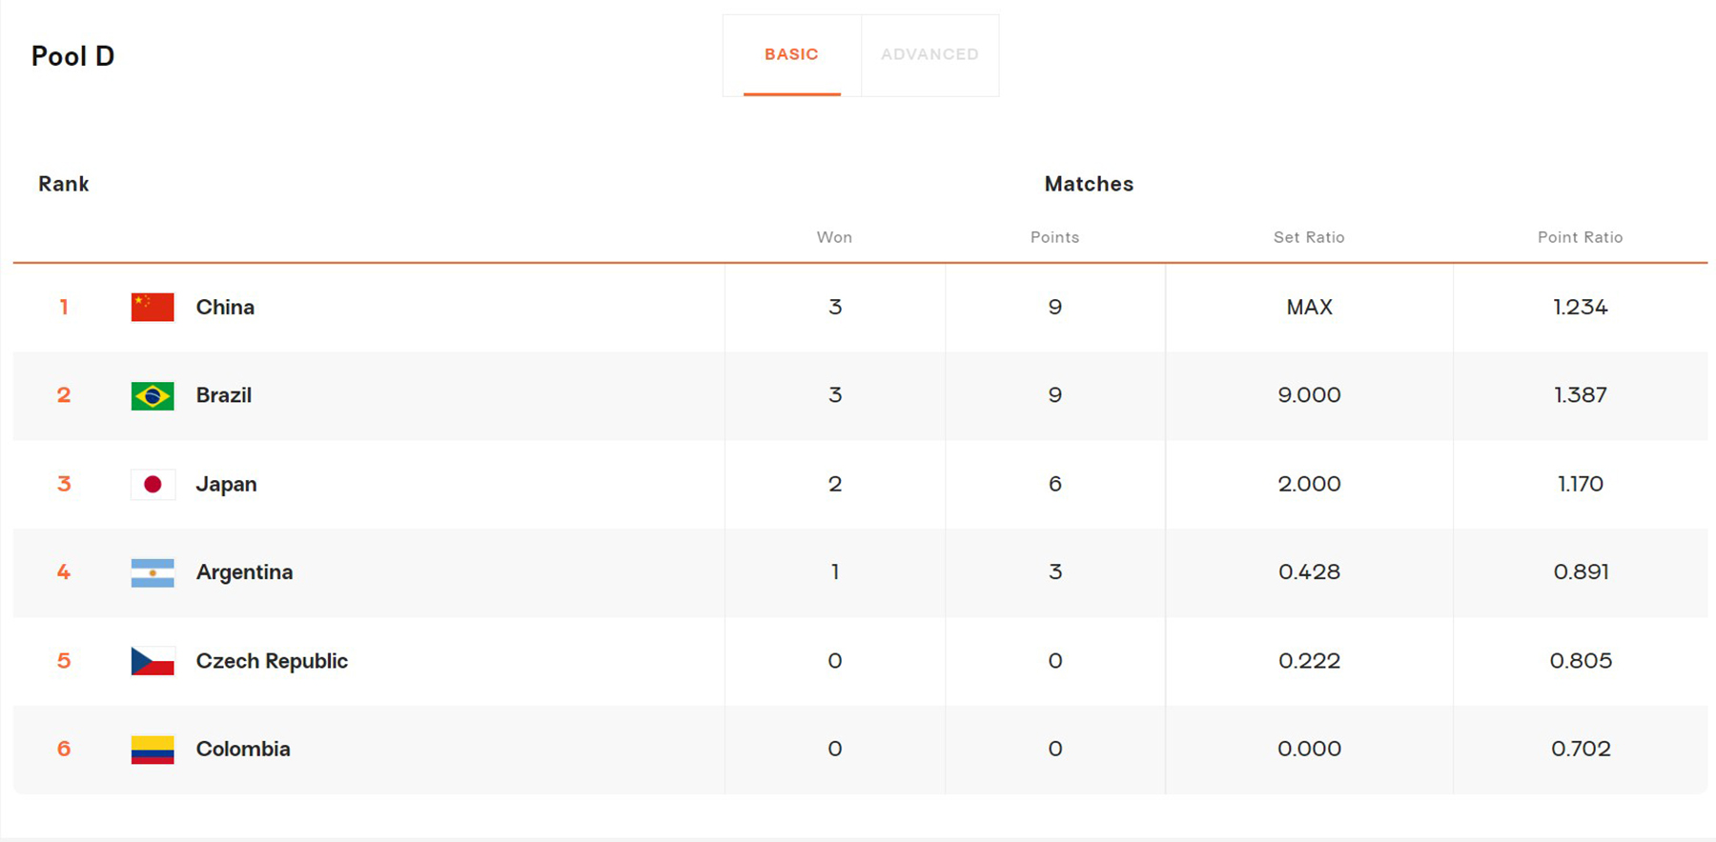1716x842 pixels.
Task: Click the Pool D heading
Action: [72, 56]
